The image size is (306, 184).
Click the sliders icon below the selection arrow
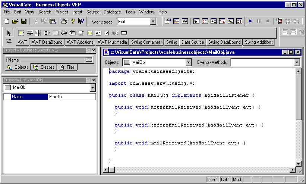(9, 41)
